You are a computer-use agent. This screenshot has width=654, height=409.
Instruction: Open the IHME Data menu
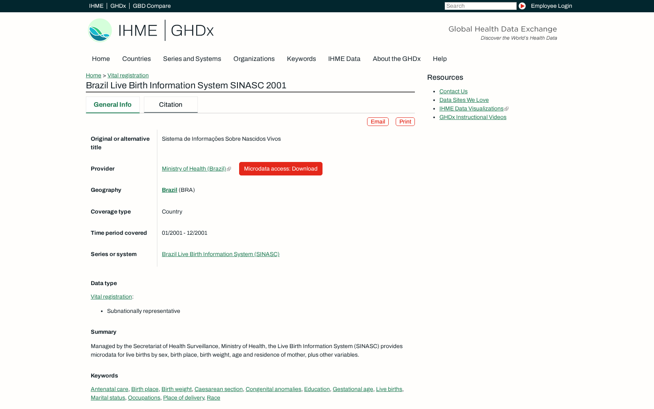[344, 59]
